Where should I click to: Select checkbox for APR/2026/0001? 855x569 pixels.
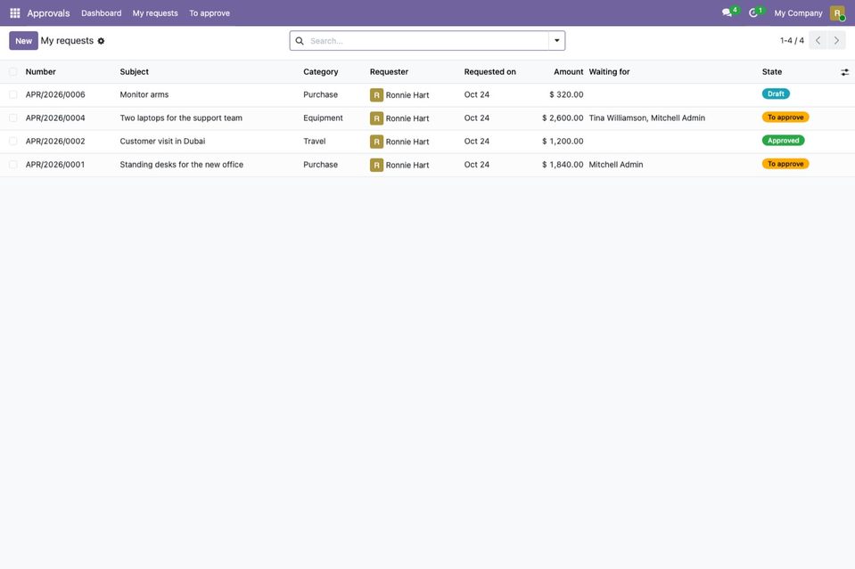[13, 165]
